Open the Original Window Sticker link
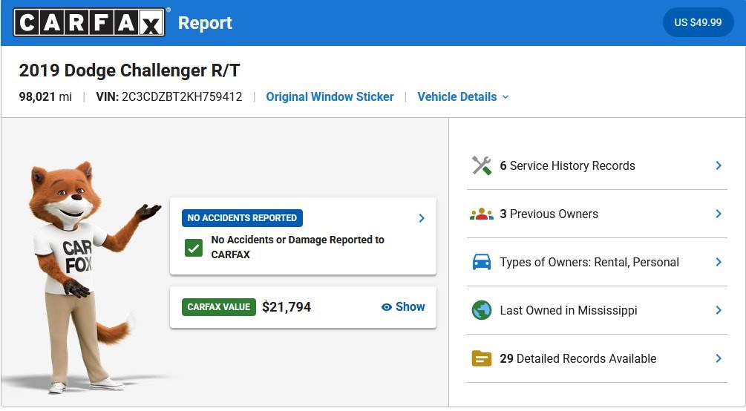Screen dimensions: 746x411 coord(330,96)
